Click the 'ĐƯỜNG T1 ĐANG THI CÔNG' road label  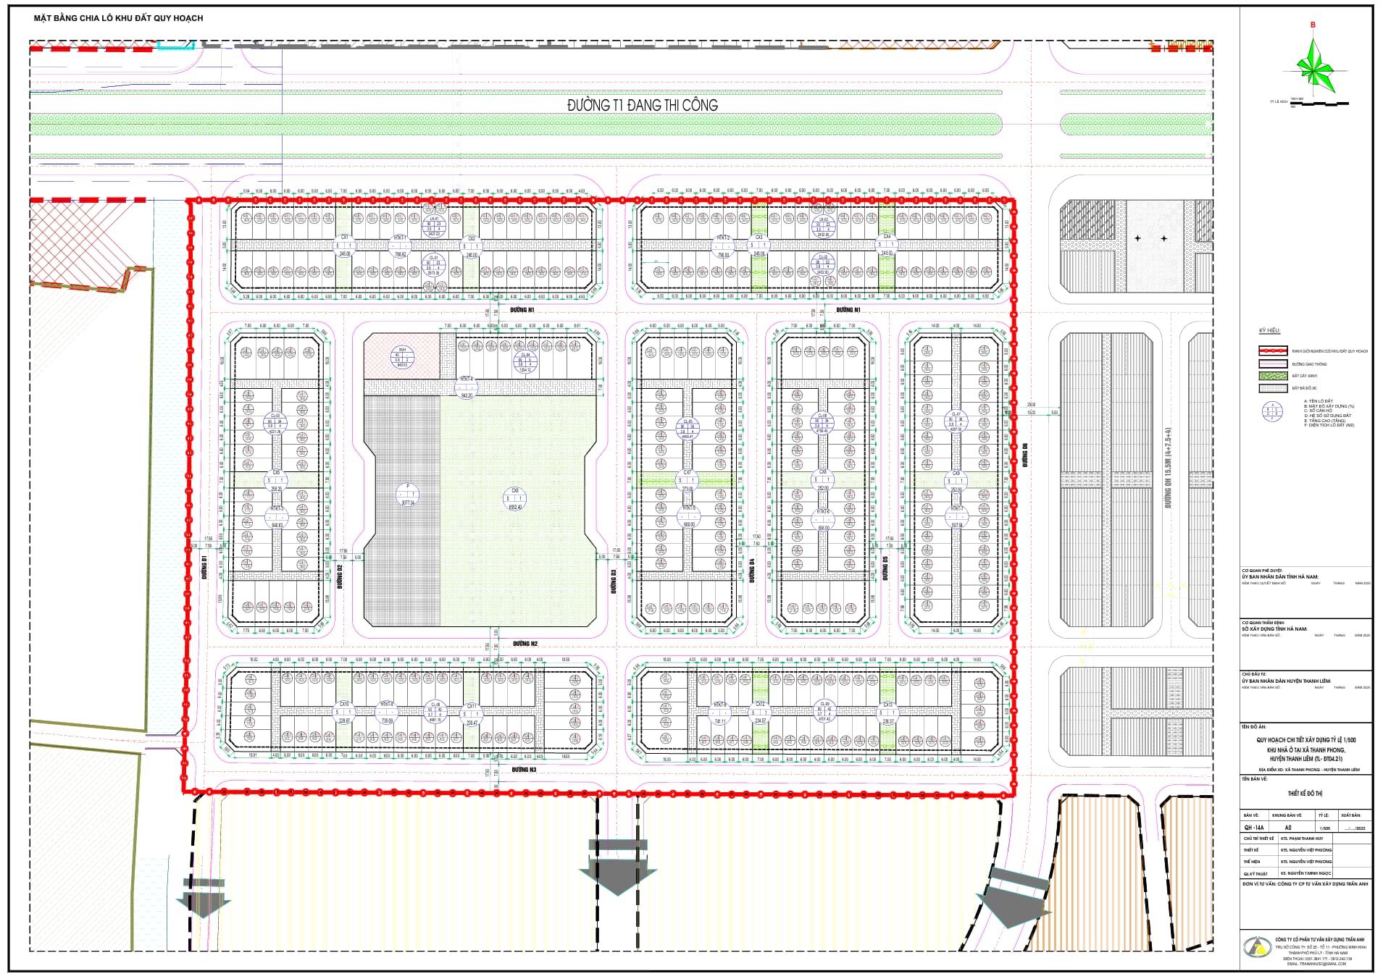(x=642, y=106)
